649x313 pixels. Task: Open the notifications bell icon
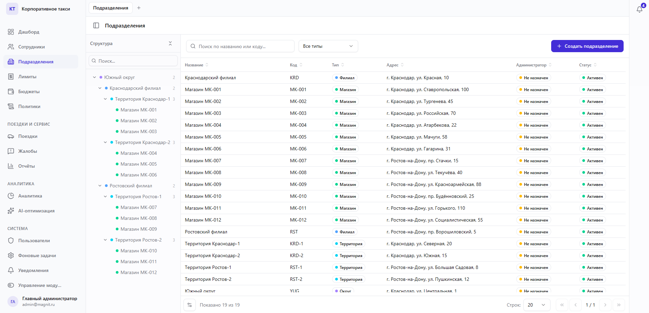[639, 9]
